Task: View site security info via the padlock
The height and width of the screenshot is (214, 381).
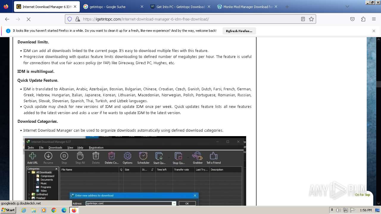Action: tap(77, 19)
